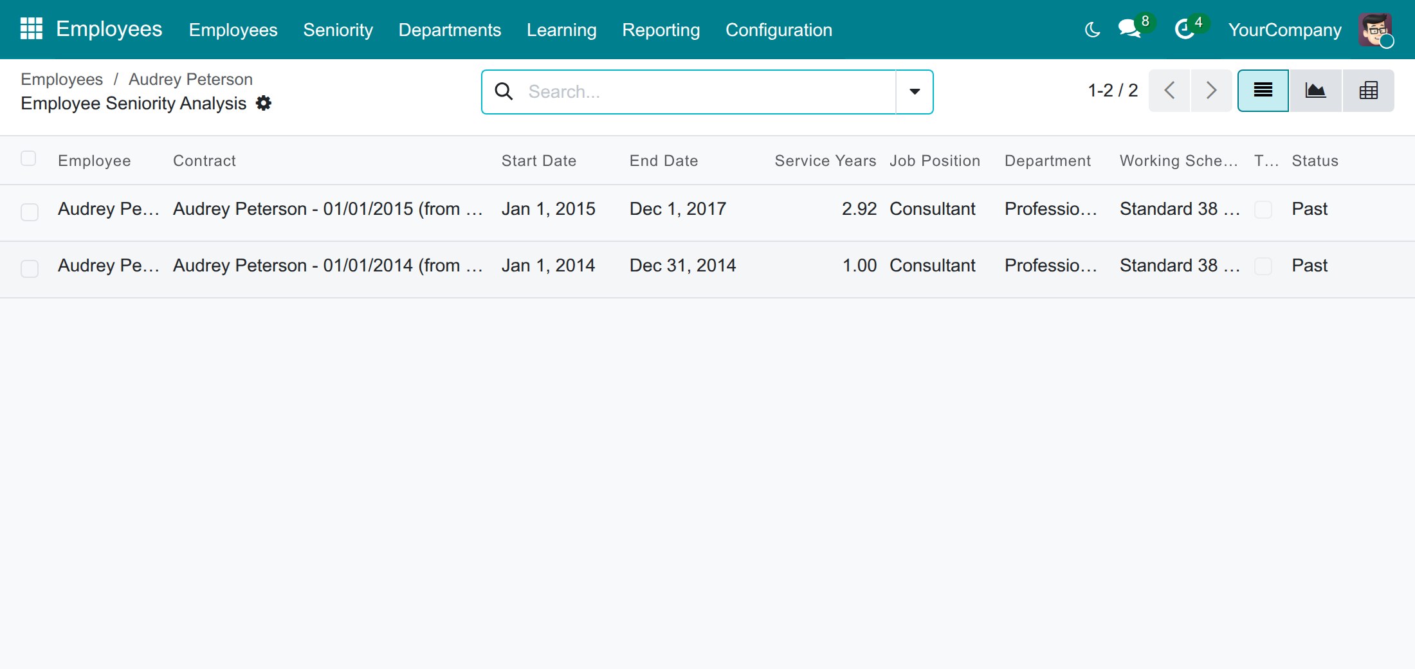Open the Seniority menu

(x=338, y=30)
